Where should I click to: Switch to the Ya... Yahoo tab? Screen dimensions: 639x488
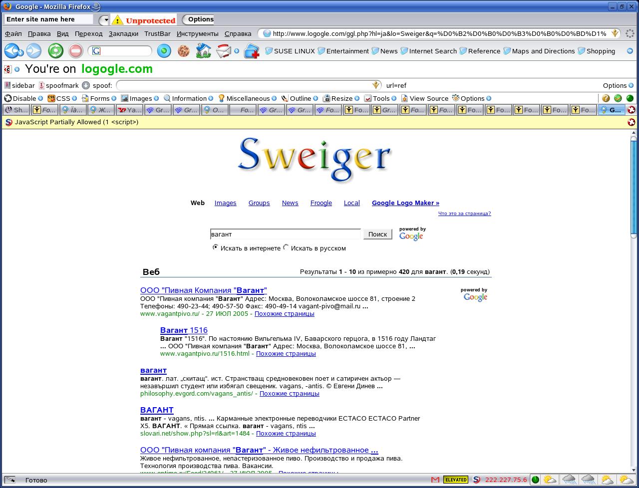coord(130,110)
